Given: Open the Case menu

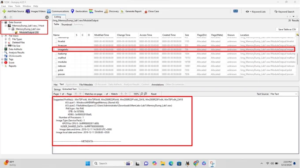Looking at the screenshot, I should click(x=4, y=6).
